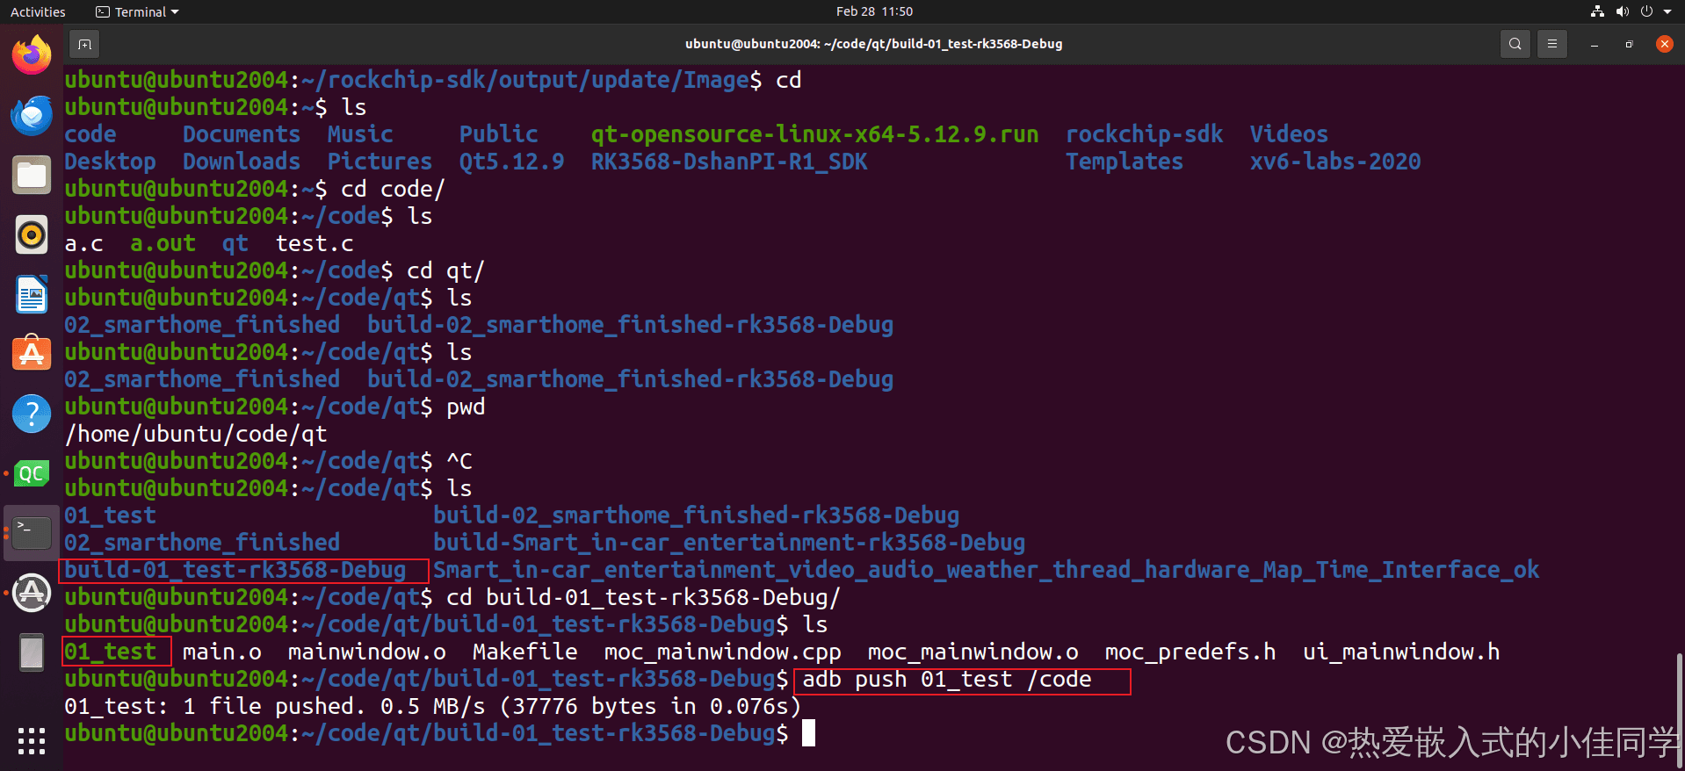Click 'moc_predefs.h' file name
Screen dimensions: 1685x771
click(1190, 652)
